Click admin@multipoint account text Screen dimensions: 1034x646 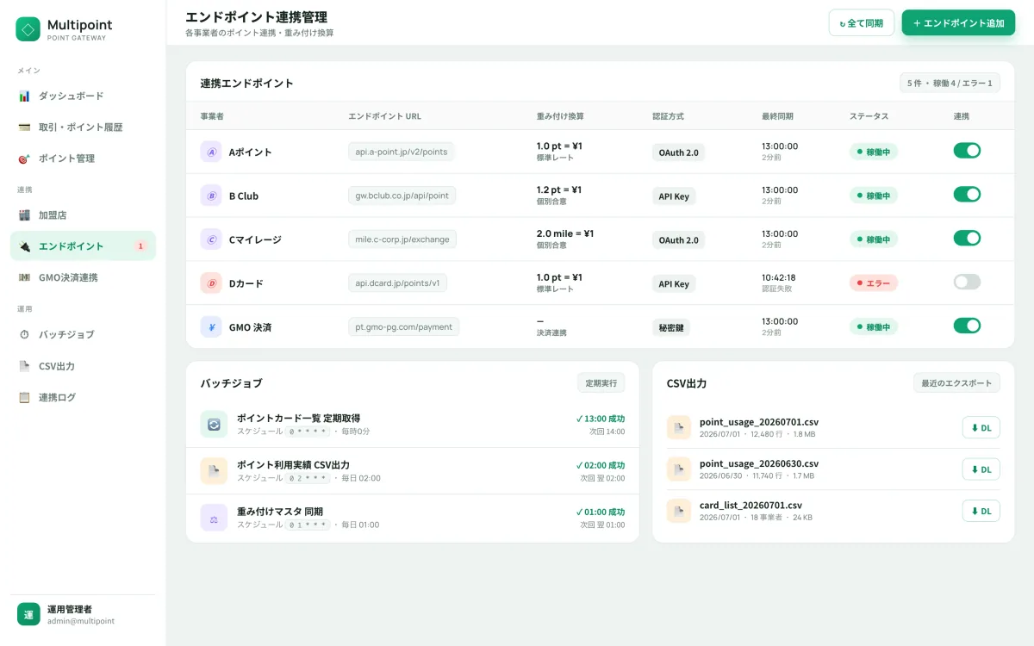click(x=81, y=621)
